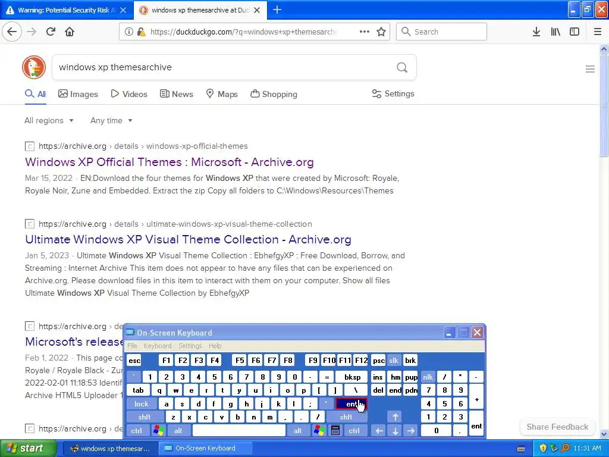The width and height of the screenshot is (609, 457).
Task: Toggle the left alt key
Action: coord(178,431)
